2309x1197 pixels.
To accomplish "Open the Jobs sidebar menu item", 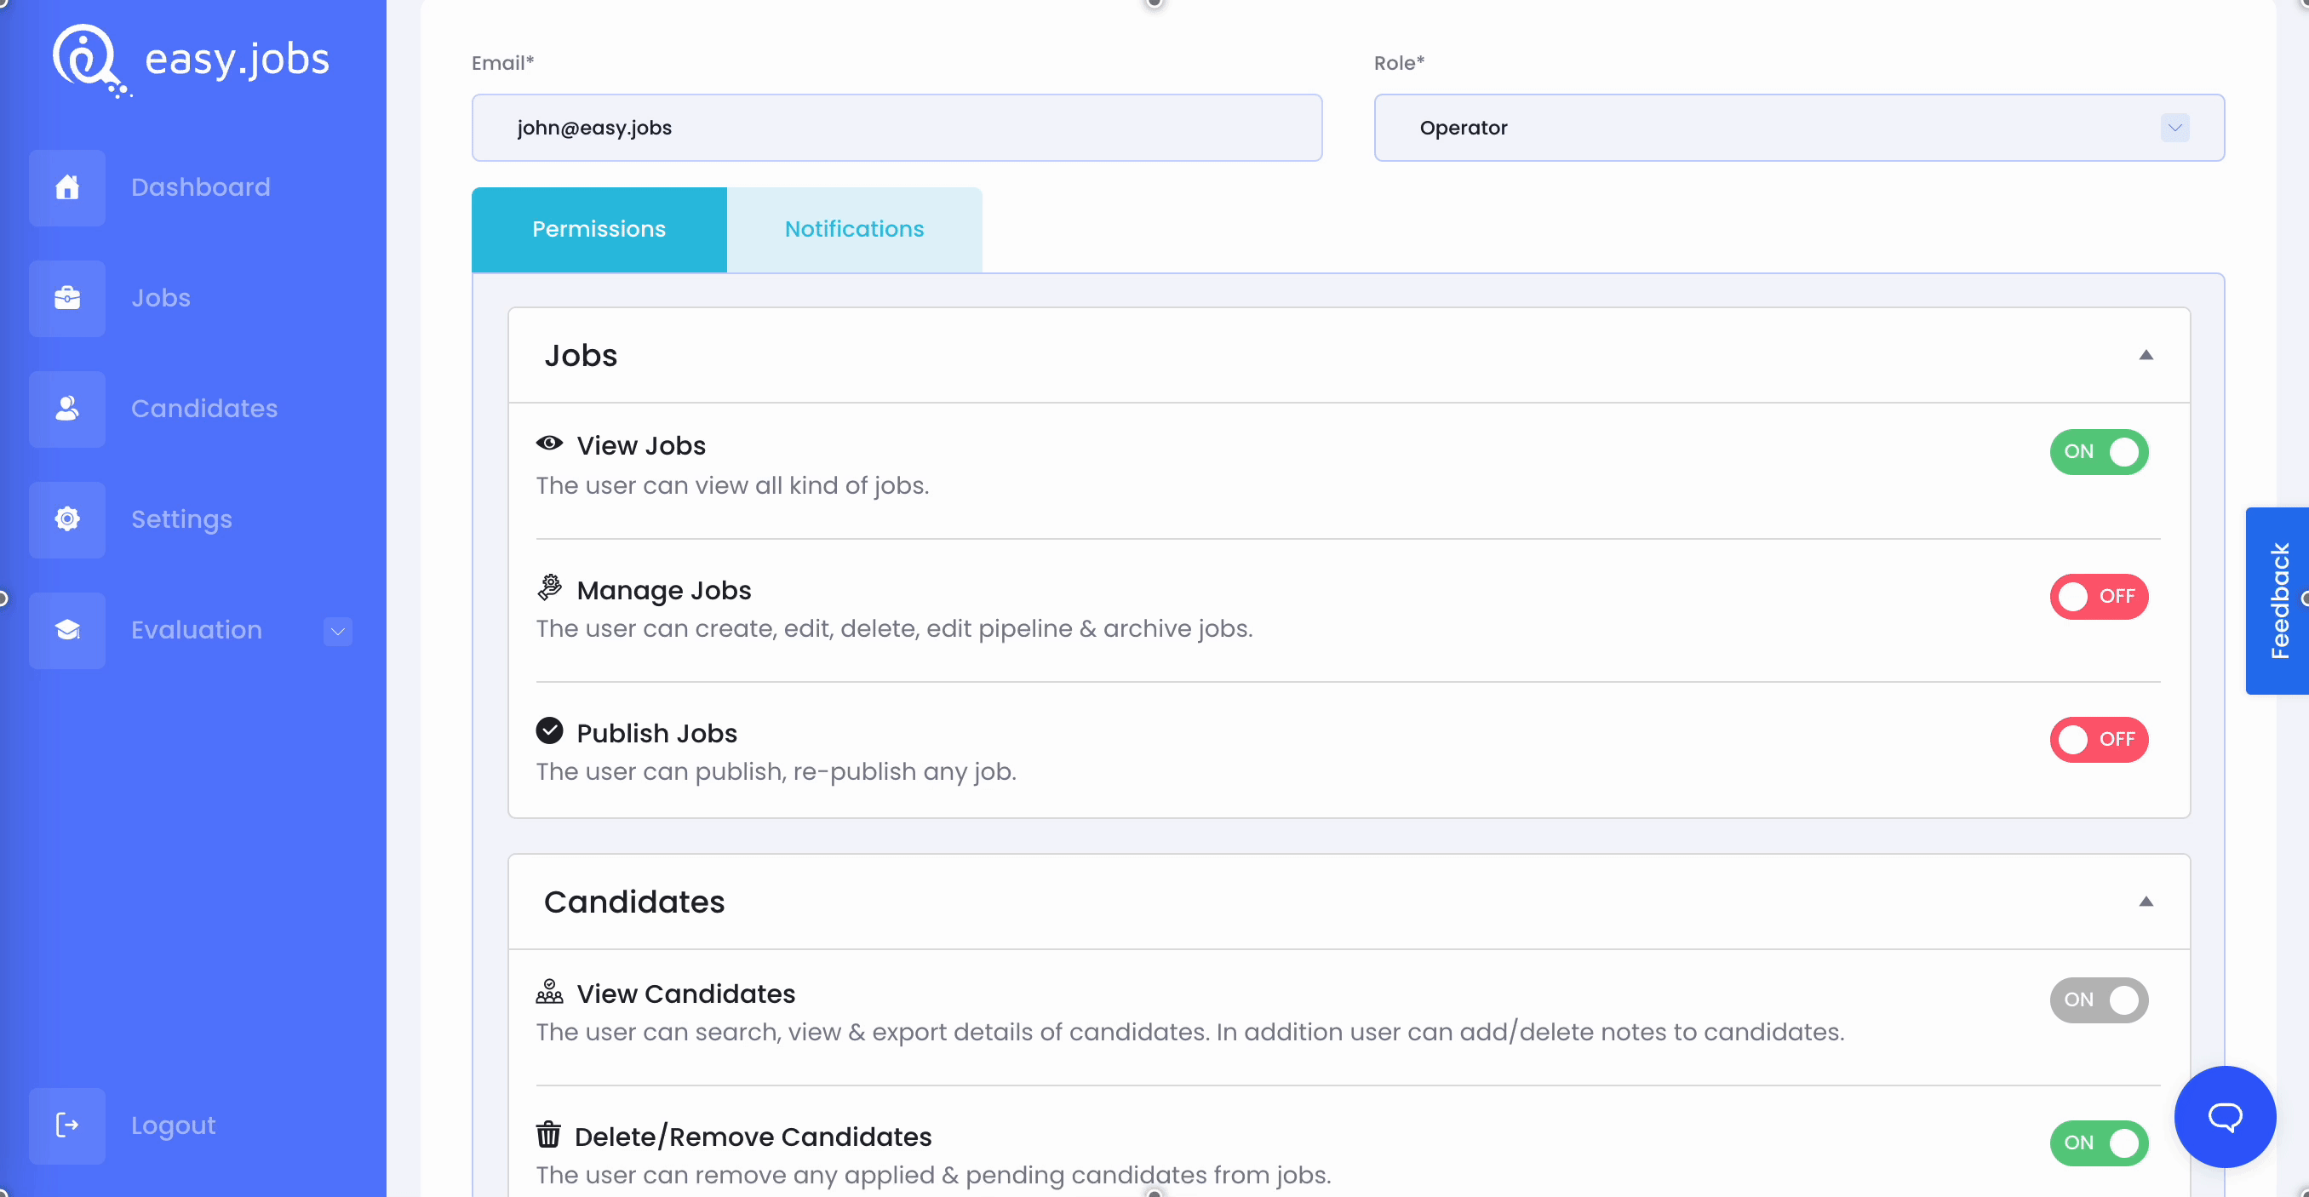I will click(x=160, y=298).
